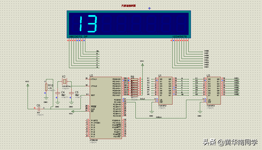This screenshot has height=150, width=262.
Task: Click the WELA wire label
Action: (x=159, y=117)
